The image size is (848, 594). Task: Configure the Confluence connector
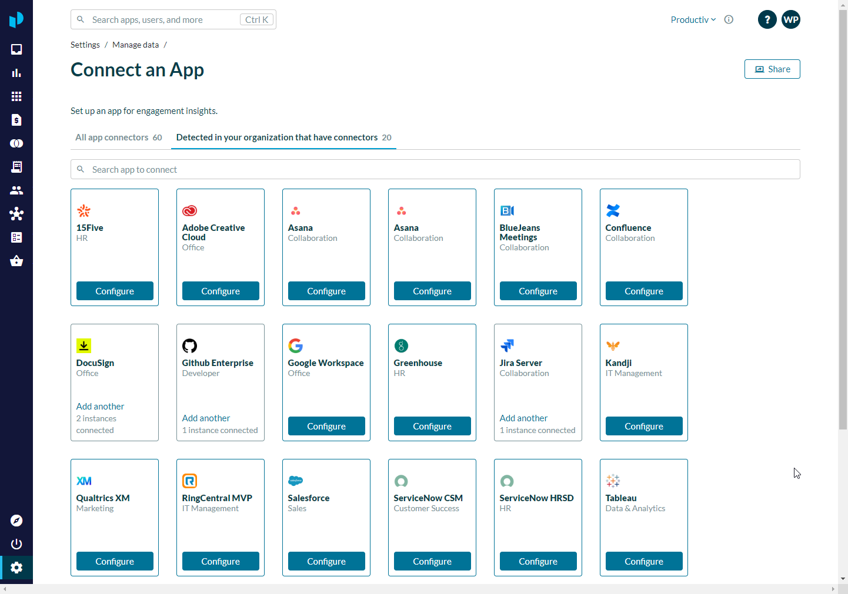click(x=644, y=291)
